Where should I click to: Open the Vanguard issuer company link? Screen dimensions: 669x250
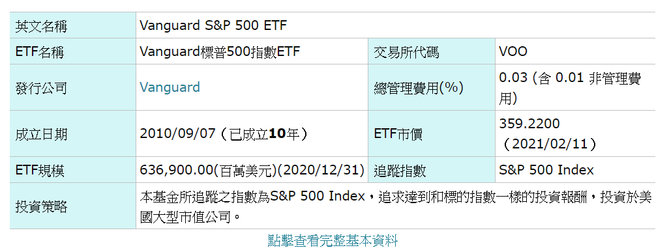pos(170,87)
